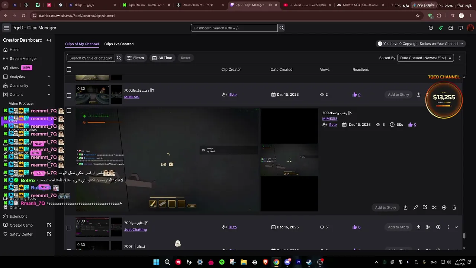Click Add to Story on Just Chatting row
476x268 pixels.
pos(398,227)
